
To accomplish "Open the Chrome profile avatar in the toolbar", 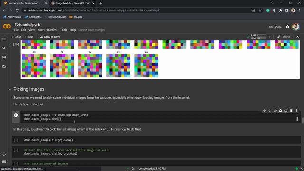I will (x=294, y=10).
